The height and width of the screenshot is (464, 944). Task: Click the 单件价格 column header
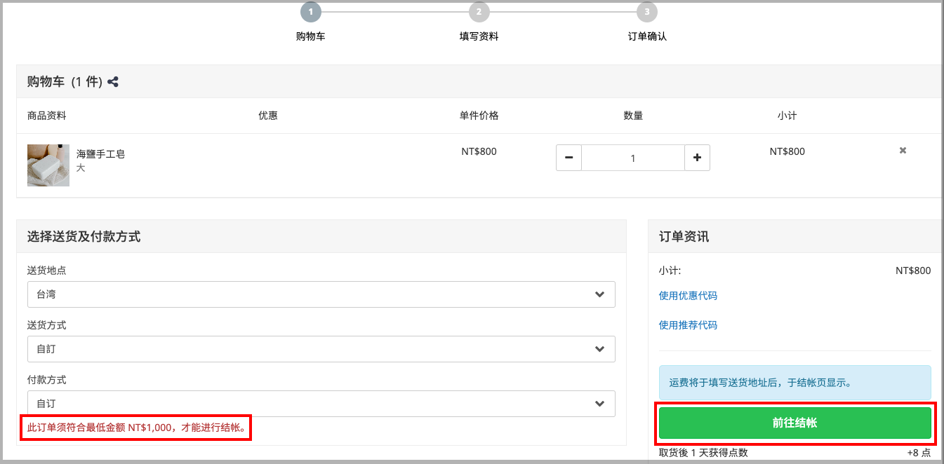[479, 116]
